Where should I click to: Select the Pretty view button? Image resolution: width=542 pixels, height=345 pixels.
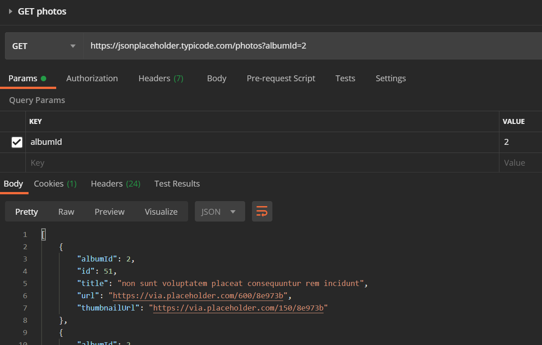point(27,212)
